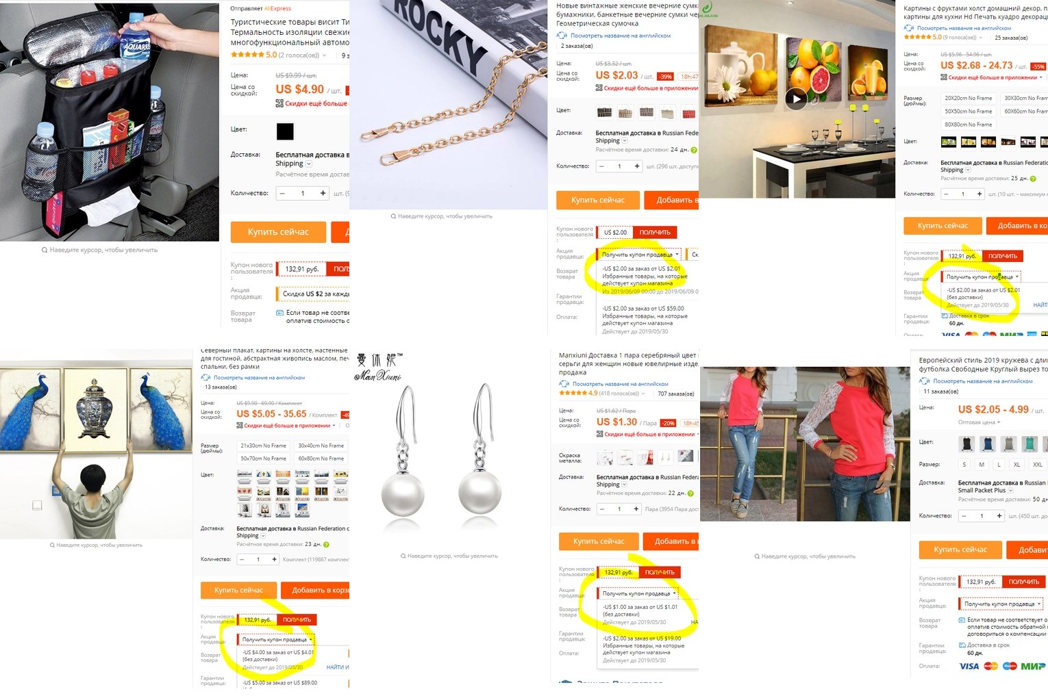Select the 20X20cm No Frame size option
The width and height of the screenshot is (1048, 698).
968,98
